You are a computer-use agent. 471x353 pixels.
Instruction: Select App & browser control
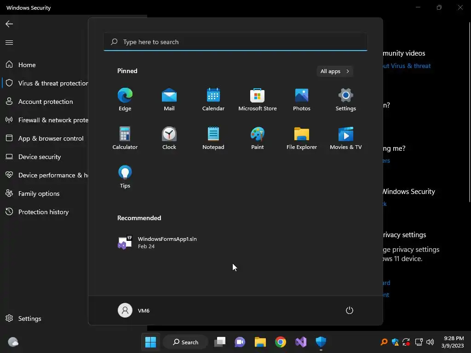coord(45,138)
